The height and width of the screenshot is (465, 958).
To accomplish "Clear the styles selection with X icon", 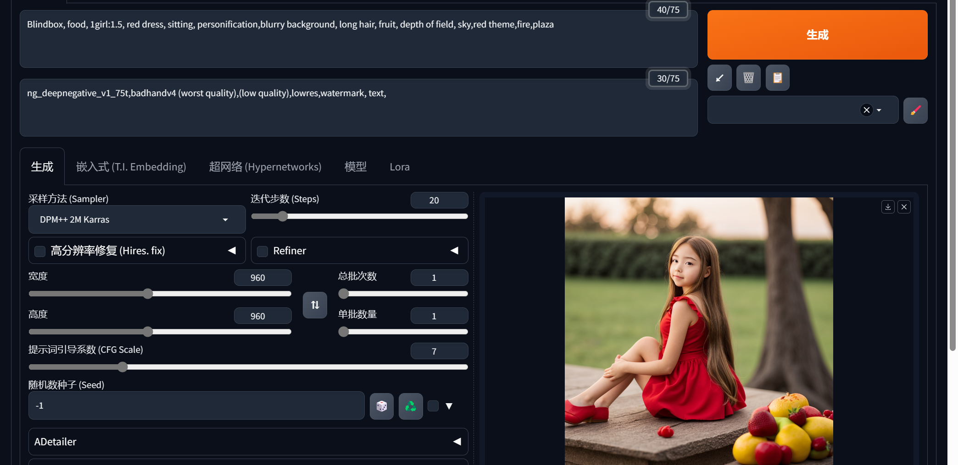I will 866,110.
